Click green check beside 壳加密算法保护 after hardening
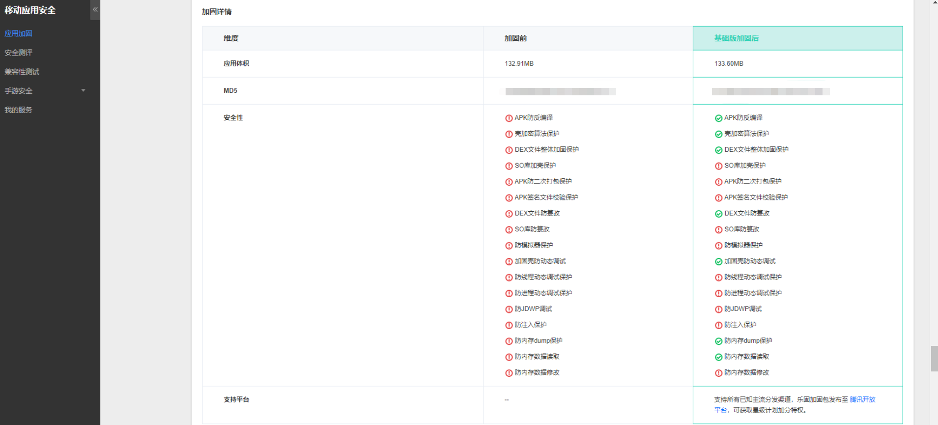The width and height of the screenshot is (938, 425). click(x=718, y=134)
